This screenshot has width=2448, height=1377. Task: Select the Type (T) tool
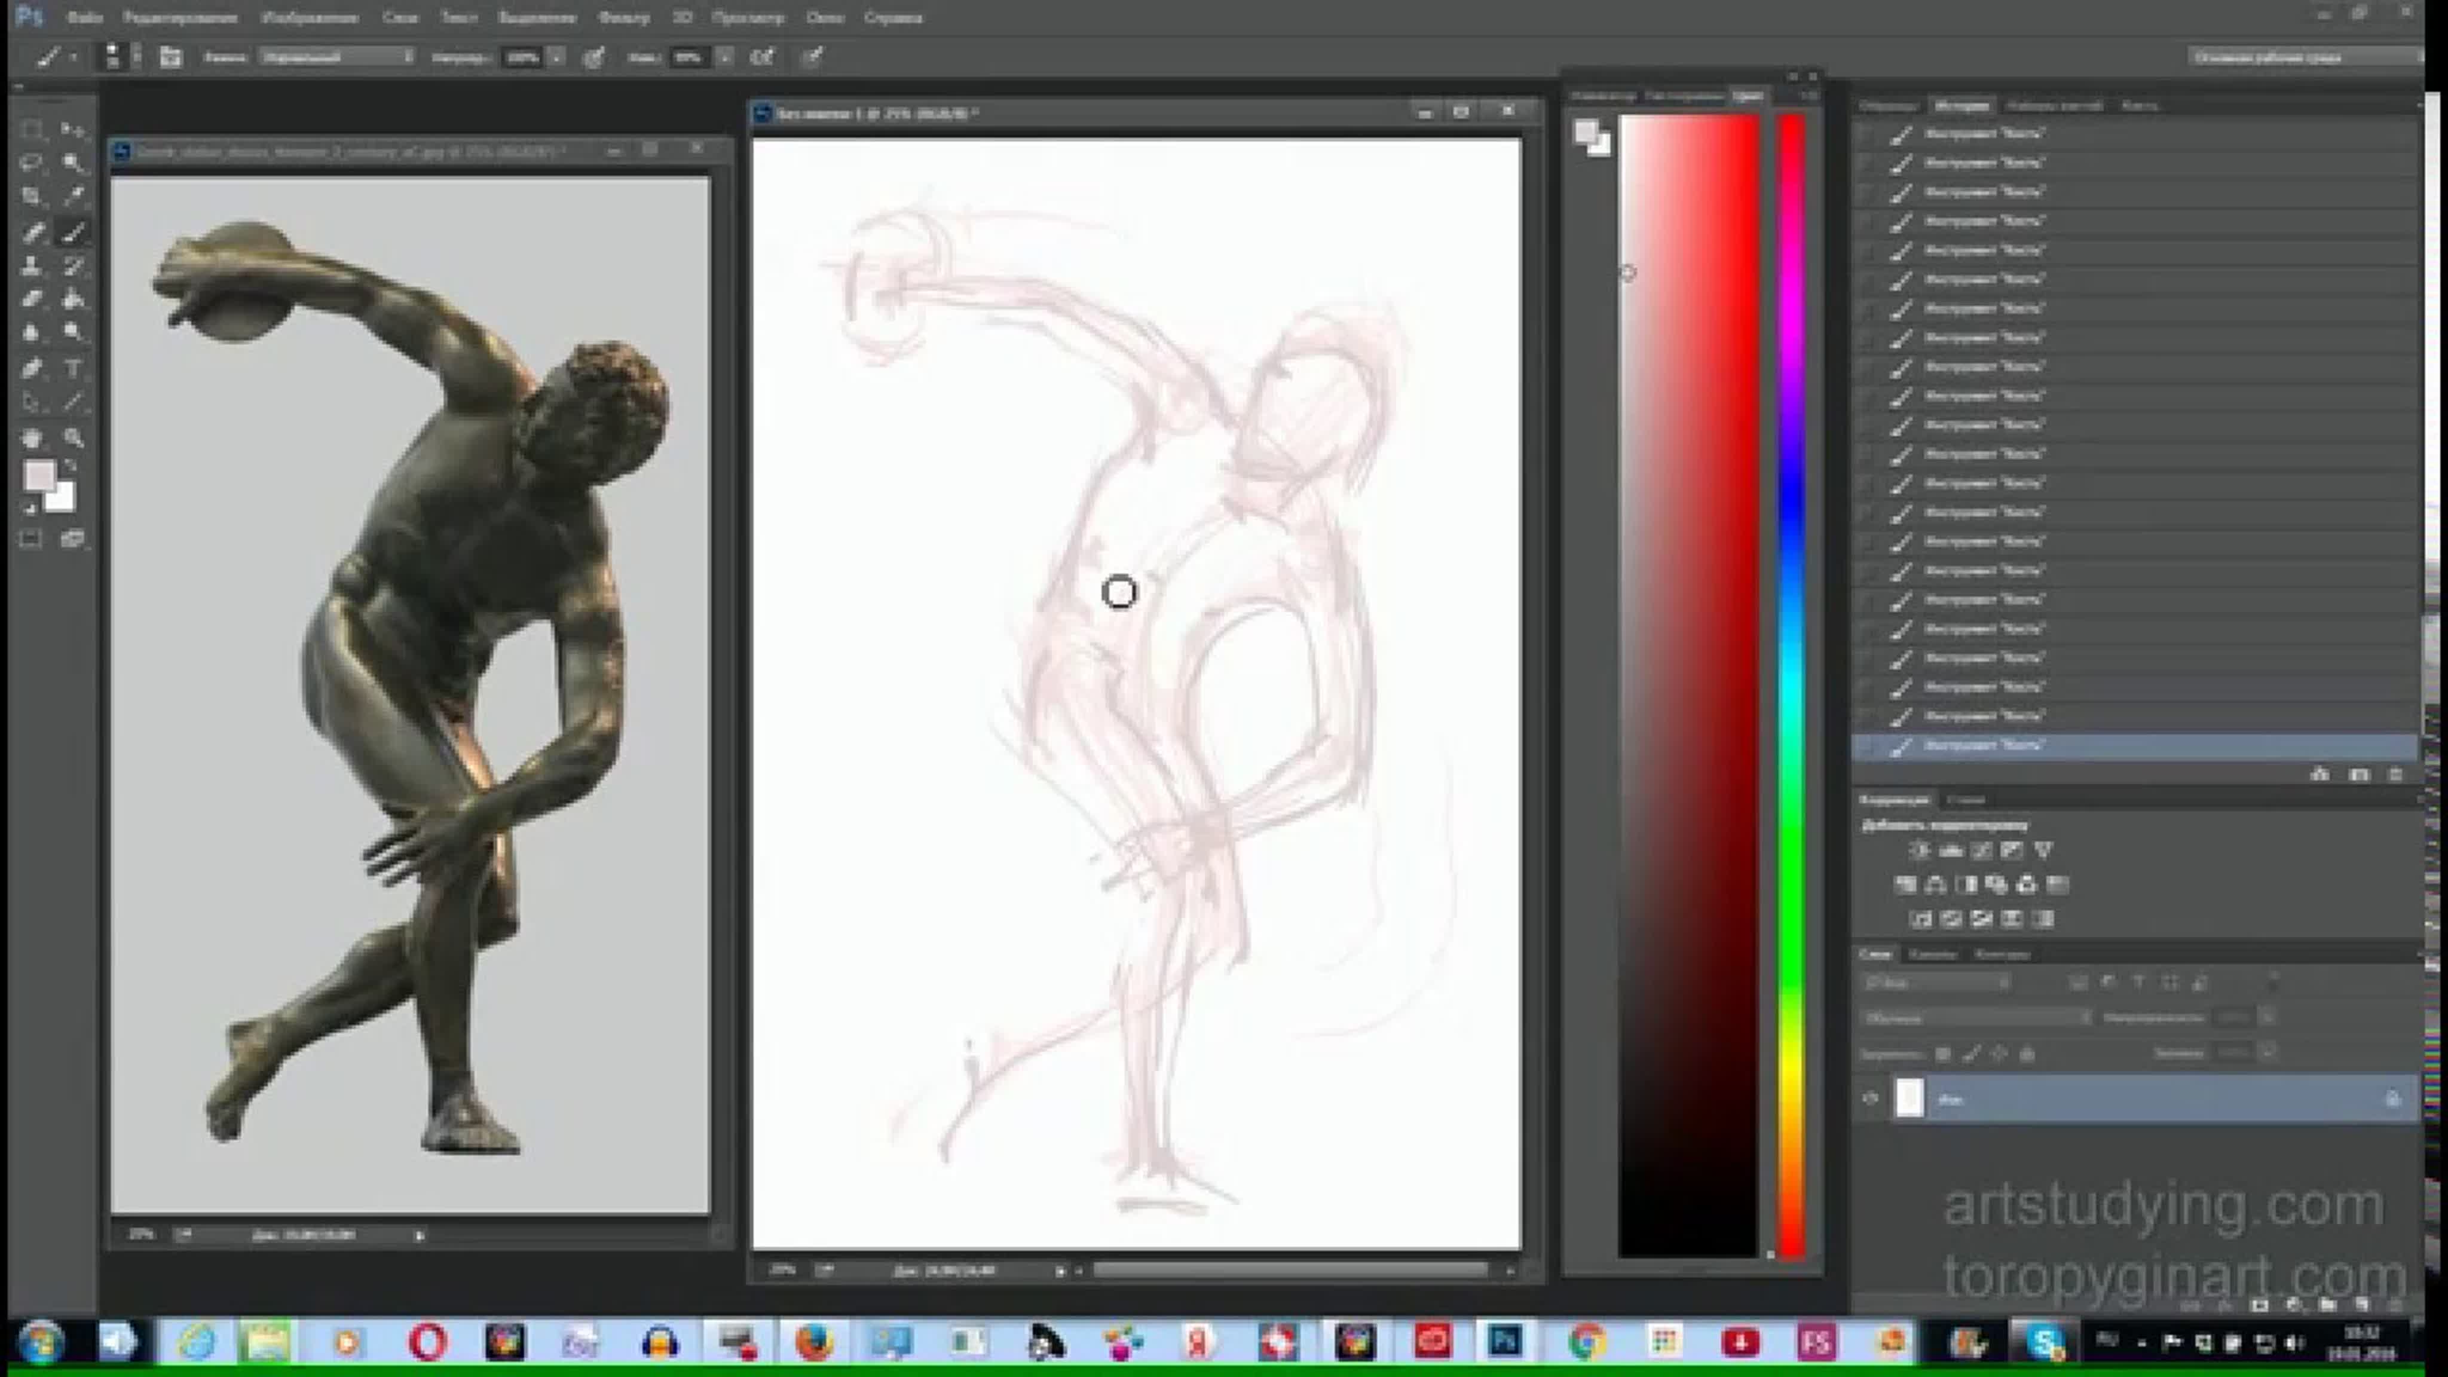[73, 369]
